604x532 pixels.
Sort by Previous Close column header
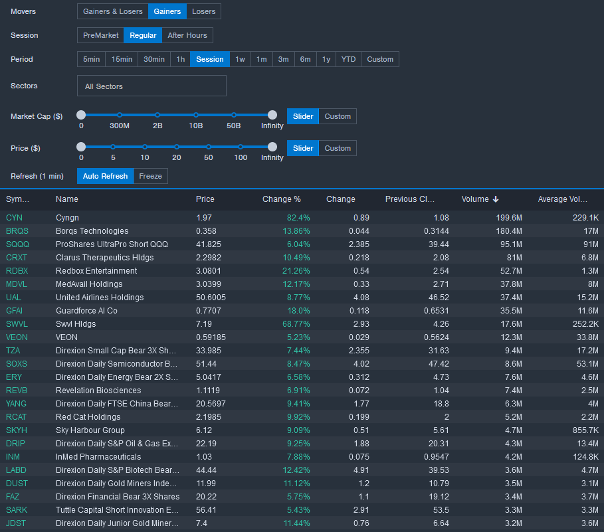point(410,199)
